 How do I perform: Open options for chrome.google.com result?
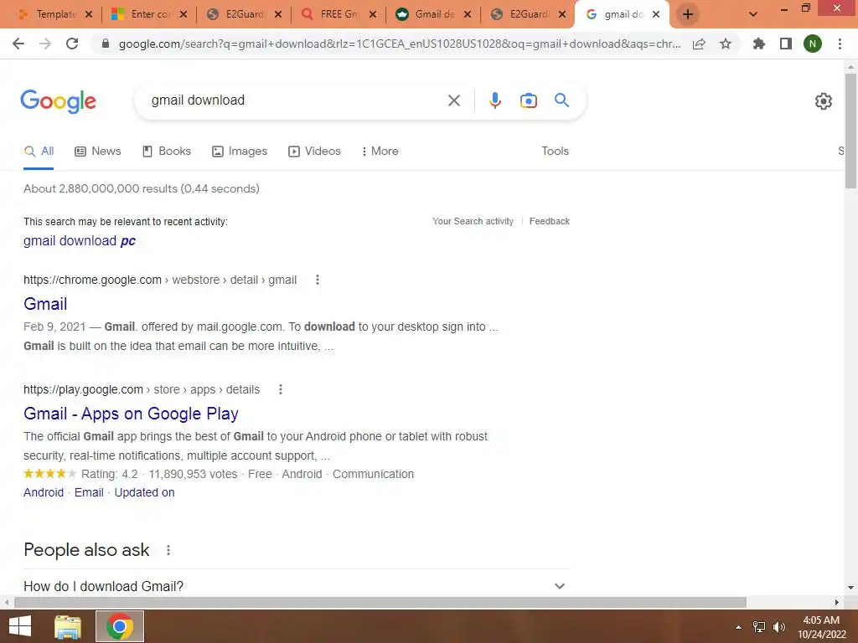[318, 280]
